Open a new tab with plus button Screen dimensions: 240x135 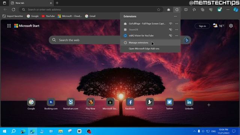pyautogui.click(x=57, y=3)
